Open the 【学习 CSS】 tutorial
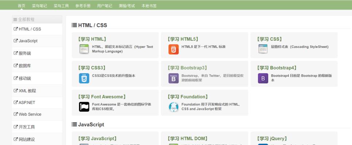 (269, 39)
